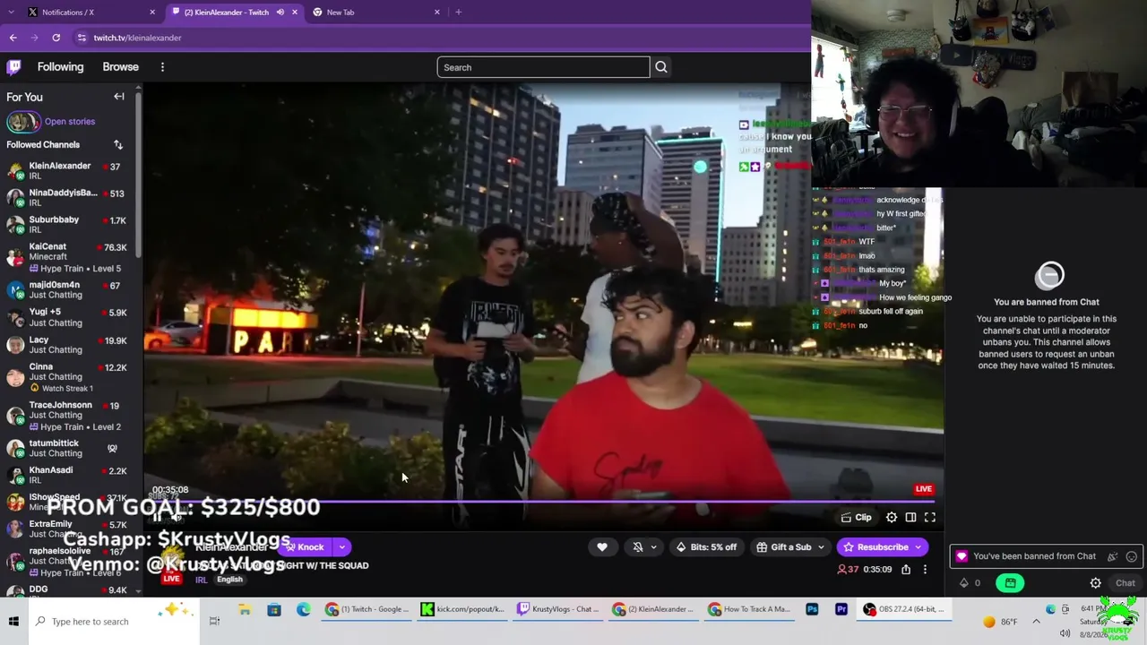Open the emote picker in chat
This screenshot has width=1147, height=645.
point(1132,556)
